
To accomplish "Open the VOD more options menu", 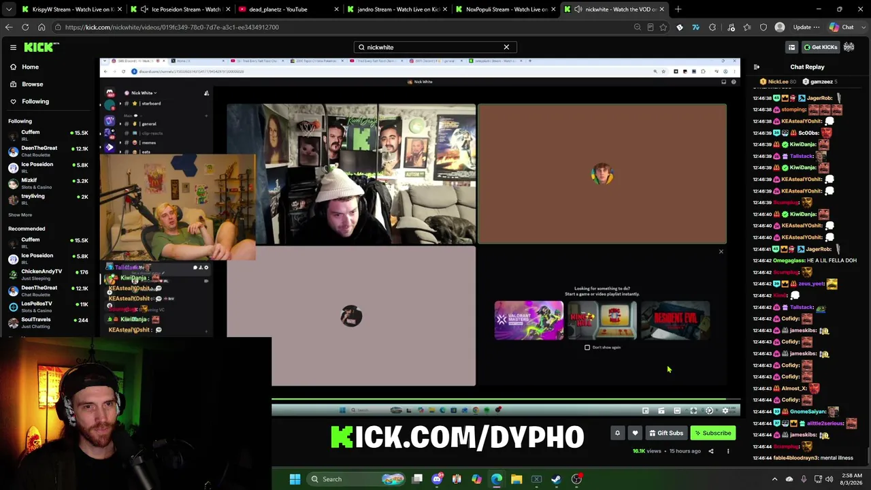I will tap(728, 451).
